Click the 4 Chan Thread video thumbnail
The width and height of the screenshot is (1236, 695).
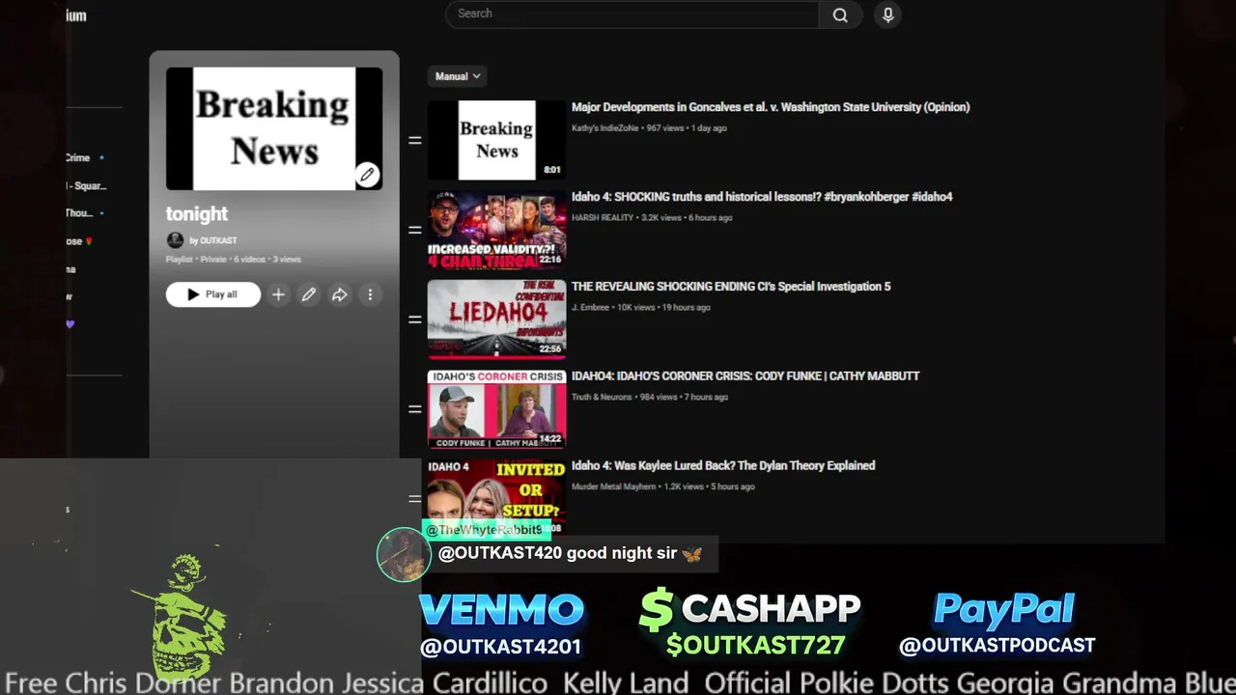[x=496, y=230]
